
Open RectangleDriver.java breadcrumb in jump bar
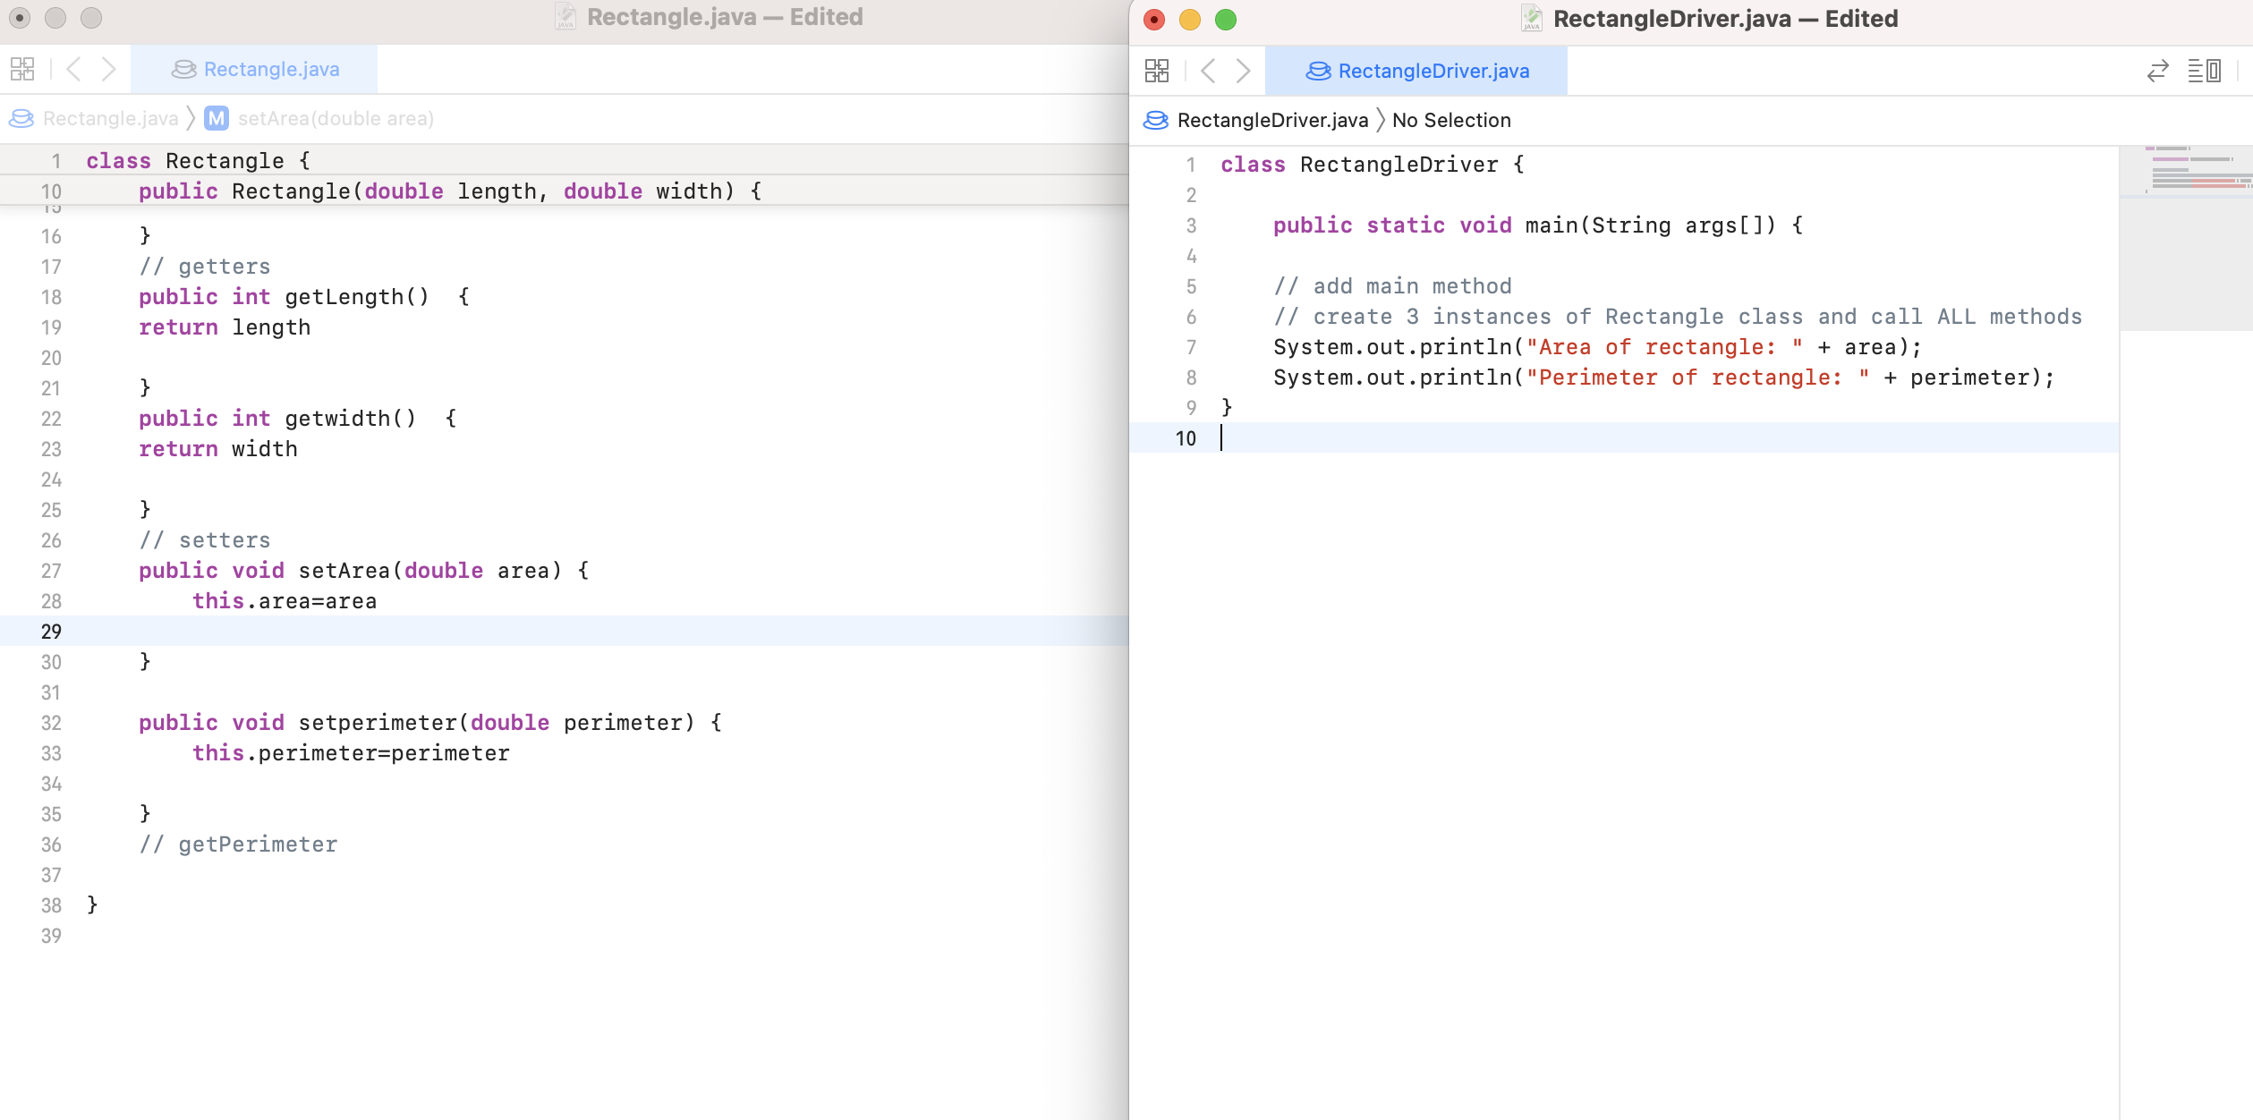(1271, 120)
